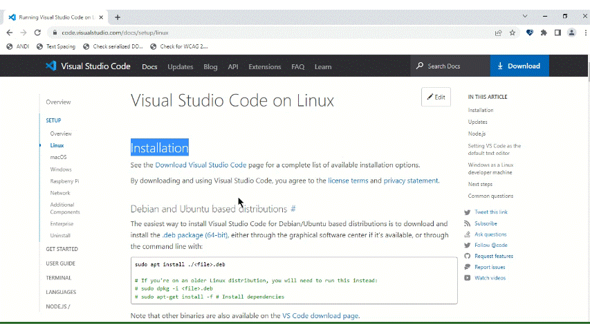Click the browser back arrow
The height and width of the screenshot is (332, 590).
point(10,33)
